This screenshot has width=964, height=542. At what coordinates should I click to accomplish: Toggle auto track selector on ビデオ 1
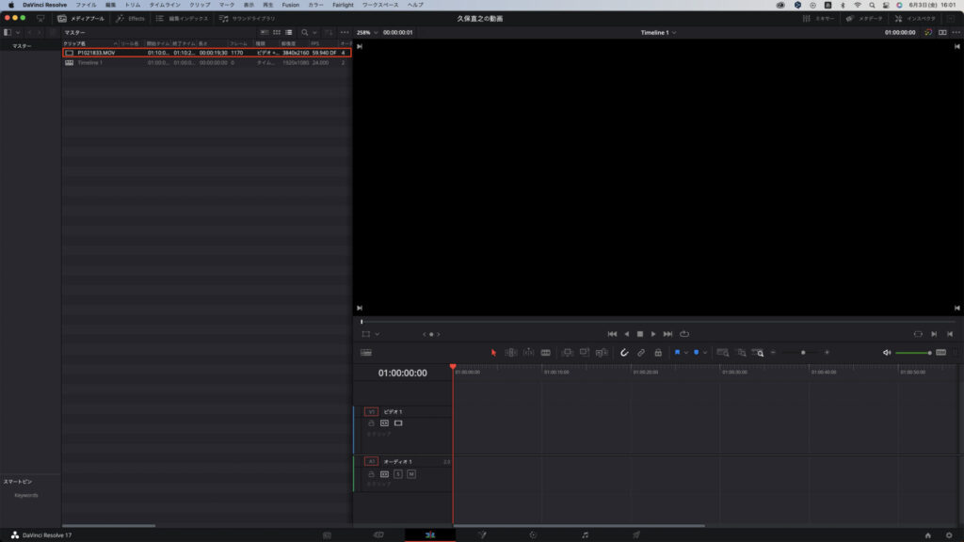tap(384, 423)
